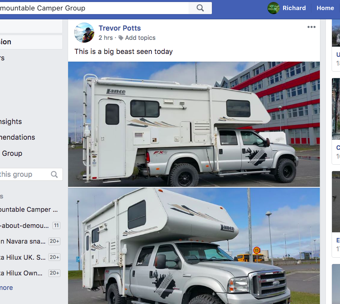Click the search icon in this group box

[x=54, y=174]
